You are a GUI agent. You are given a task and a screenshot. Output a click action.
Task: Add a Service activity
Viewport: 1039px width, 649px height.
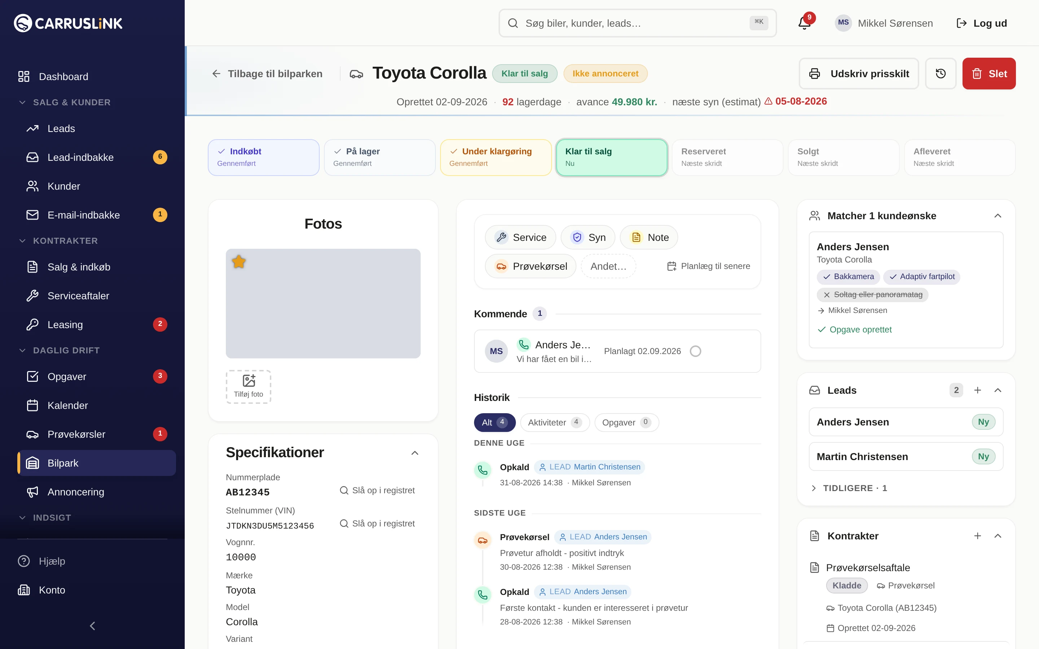[x=520, y=237]
